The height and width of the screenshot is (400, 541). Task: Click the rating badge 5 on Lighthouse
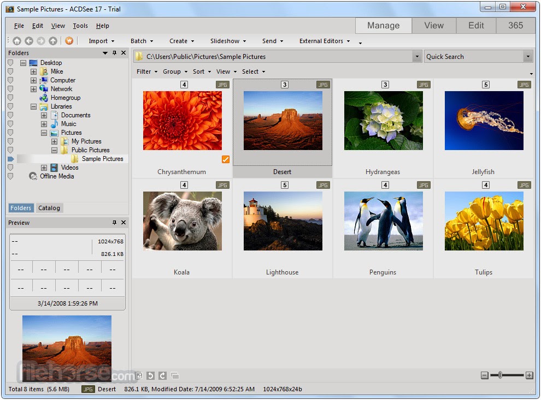285,186
